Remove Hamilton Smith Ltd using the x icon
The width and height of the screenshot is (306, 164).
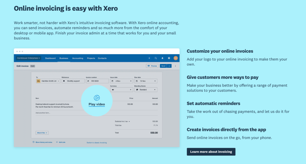click(58, 81)
